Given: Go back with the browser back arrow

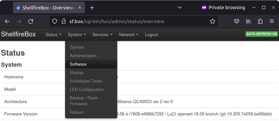Looking at the screenshot, I should pos(7,21).
